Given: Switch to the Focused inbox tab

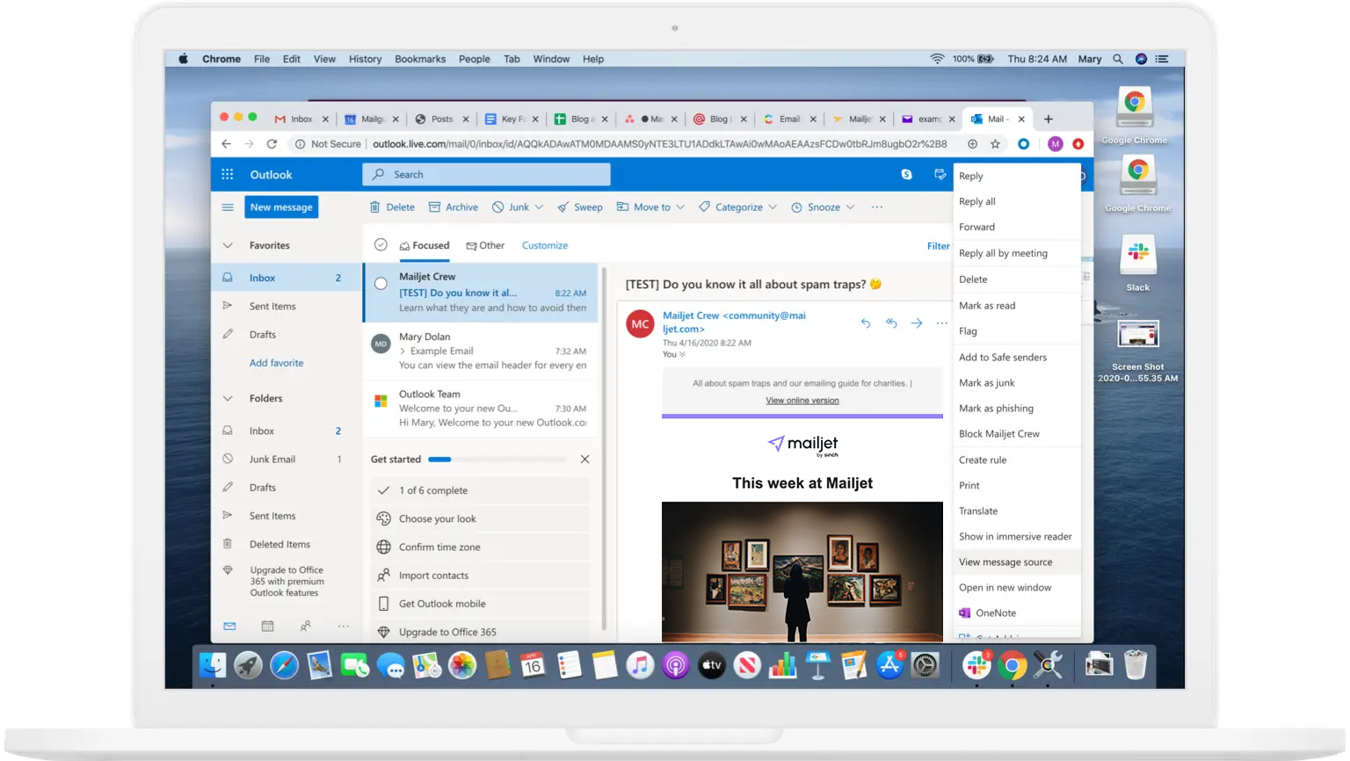Looking at the screenshot, I should [425, 245].
